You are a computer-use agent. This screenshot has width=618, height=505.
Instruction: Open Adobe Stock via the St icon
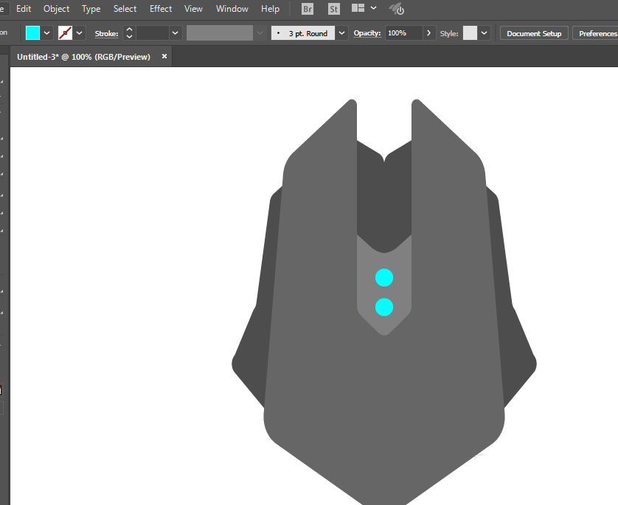[x=334, y=9]
